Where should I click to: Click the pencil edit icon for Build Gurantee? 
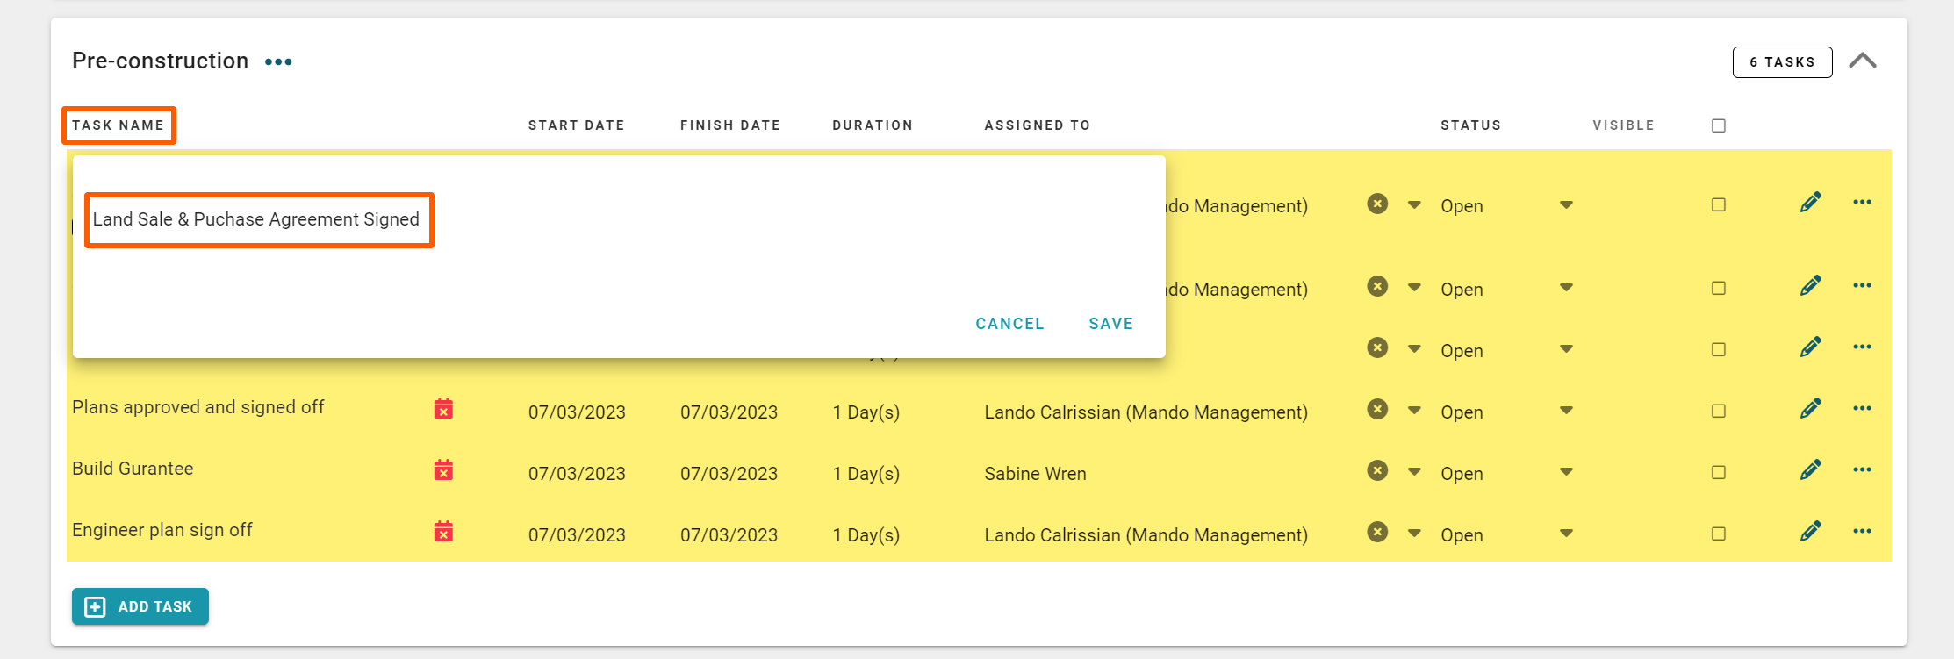click(x=1809, y=470)
